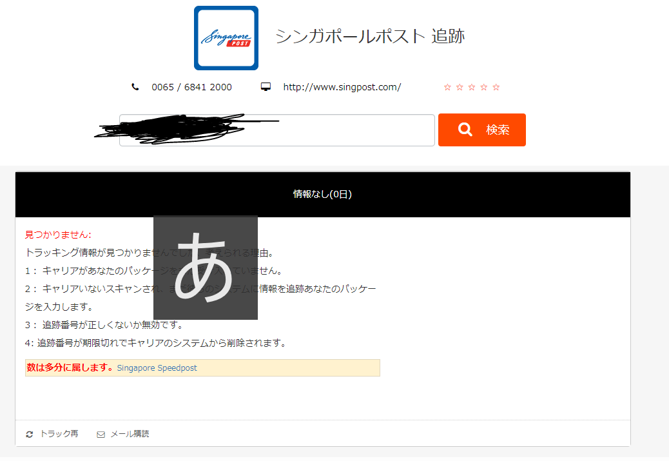Click the 数は多分に属します。 notice text
The image size is (669, 461).
tap(70, 368)
